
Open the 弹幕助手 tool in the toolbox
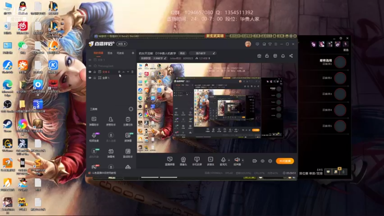point(94,121)
